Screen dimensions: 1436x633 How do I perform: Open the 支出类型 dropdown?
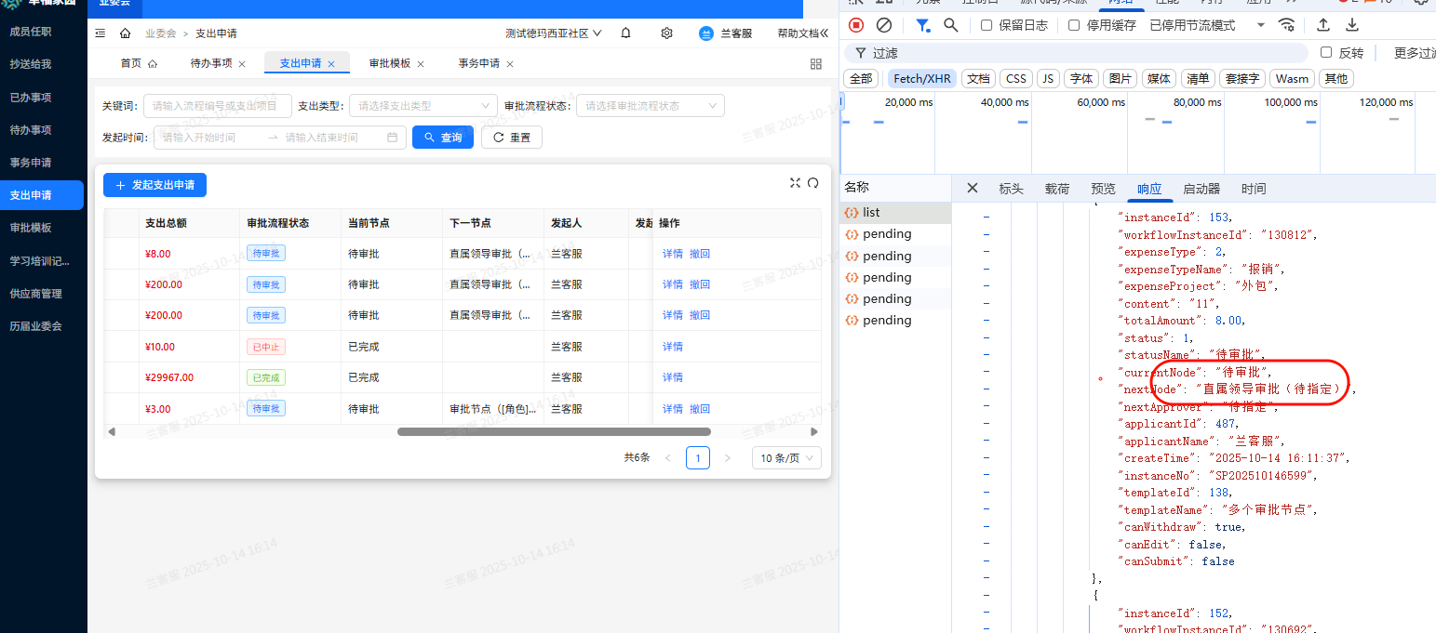(423, 106)
